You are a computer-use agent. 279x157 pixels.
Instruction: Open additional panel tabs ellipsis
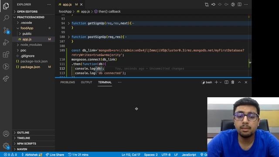(119, 82)
